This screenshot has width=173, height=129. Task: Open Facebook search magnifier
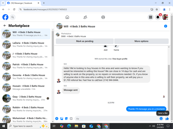(x=12, y=17)
